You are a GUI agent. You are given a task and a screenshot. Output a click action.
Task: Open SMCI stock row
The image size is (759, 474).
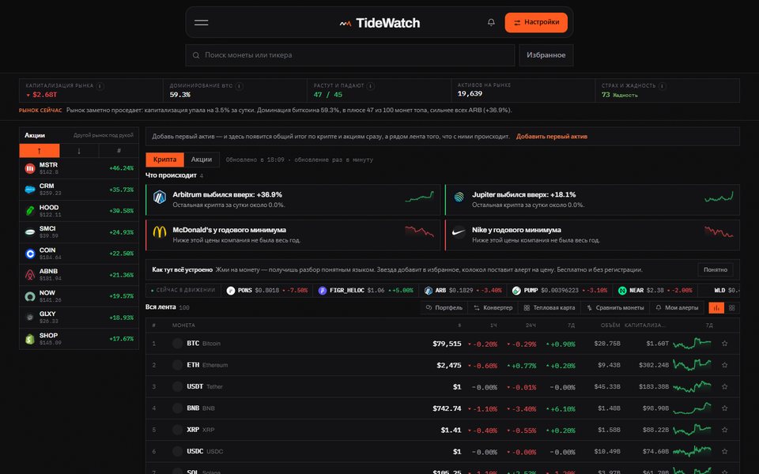tap(79, 232)
